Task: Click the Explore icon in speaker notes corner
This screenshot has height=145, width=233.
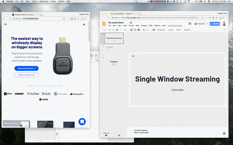Action: coord(224,134)
